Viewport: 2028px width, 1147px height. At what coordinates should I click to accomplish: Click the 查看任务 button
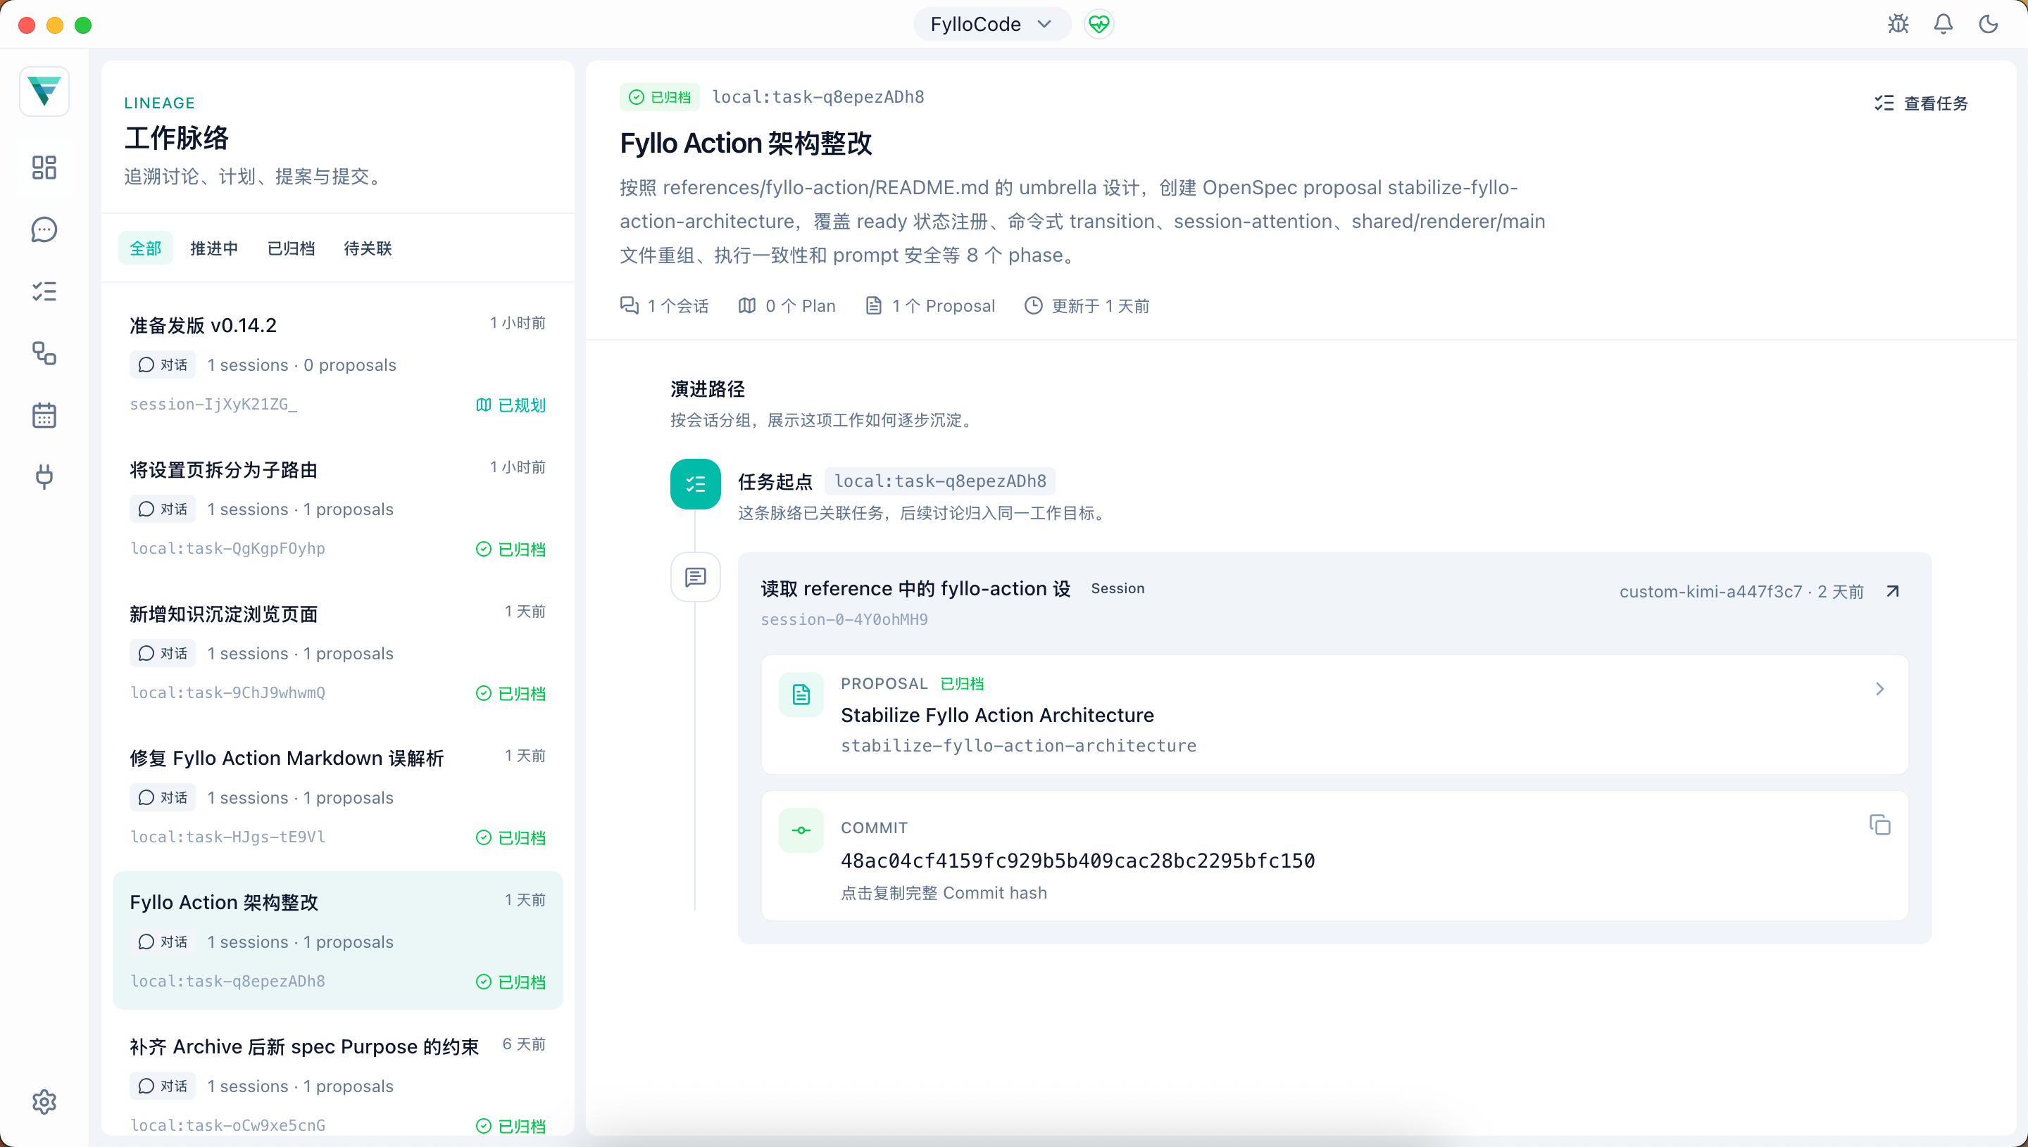click(1921, 103)
